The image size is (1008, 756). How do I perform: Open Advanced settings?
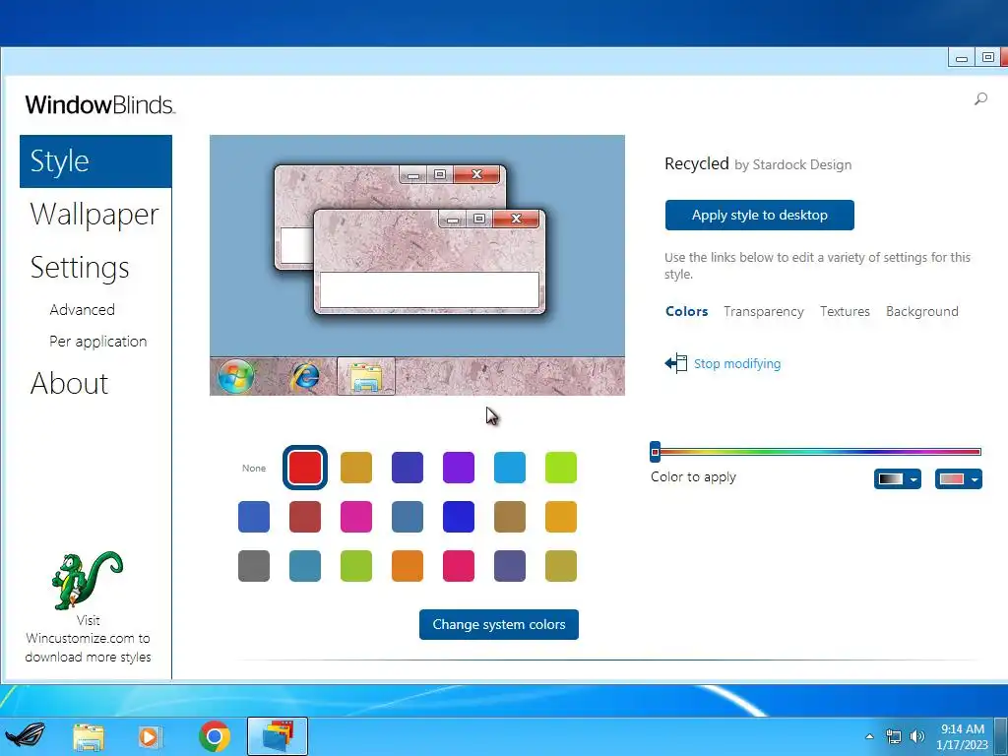click(83, 310)
